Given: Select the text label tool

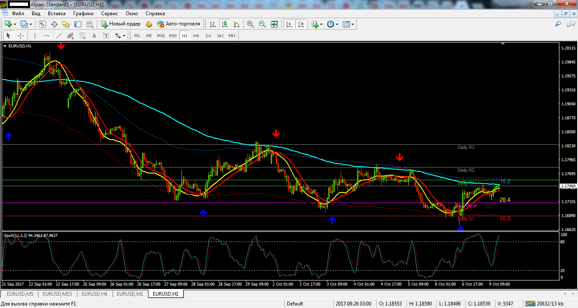Looking at the screenshot, I should (106, 36).
